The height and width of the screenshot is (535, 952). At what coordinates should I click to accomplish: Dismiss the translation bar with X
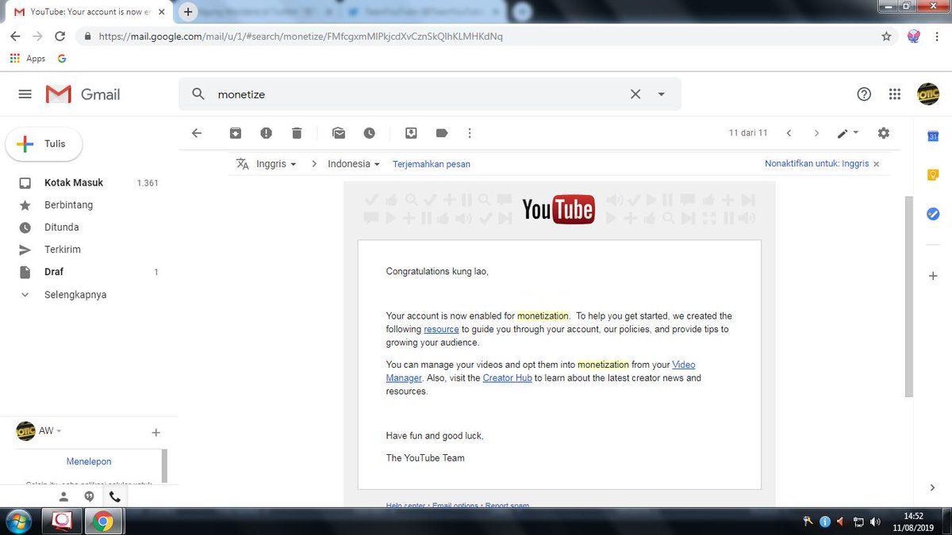(876, 164)
